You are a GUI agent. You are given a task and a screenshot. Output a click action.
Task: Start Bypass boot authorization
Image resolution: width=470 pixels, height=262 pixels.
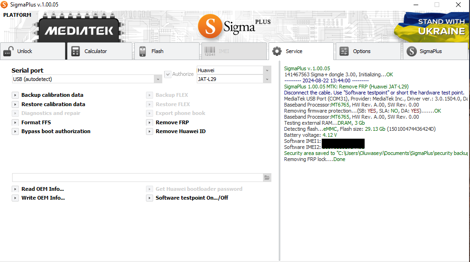coord(56,131)
